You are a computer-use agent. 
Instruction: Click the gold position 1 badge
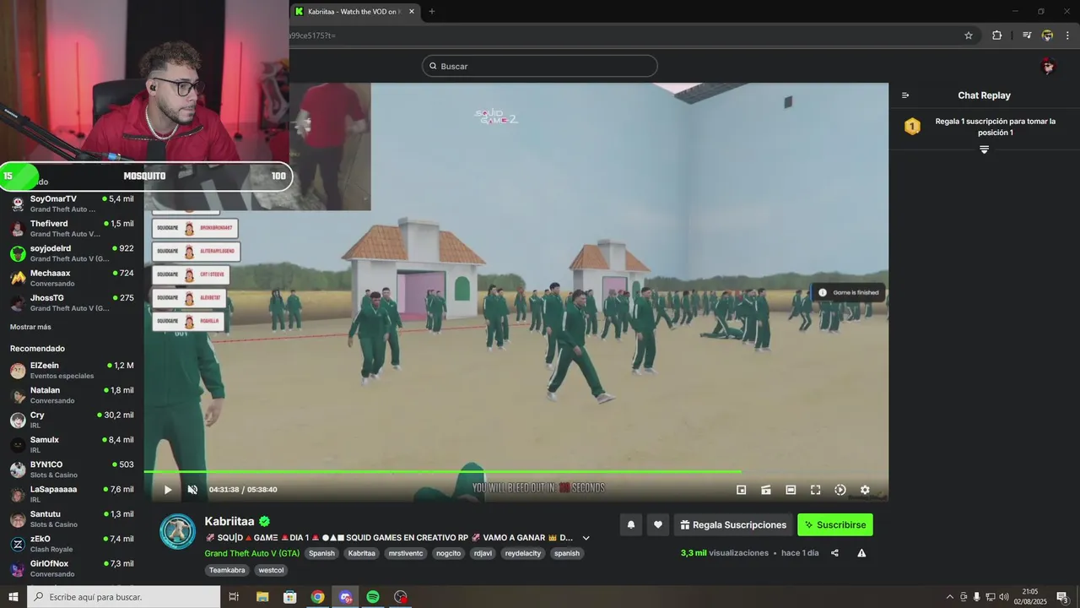click(912, 127)
